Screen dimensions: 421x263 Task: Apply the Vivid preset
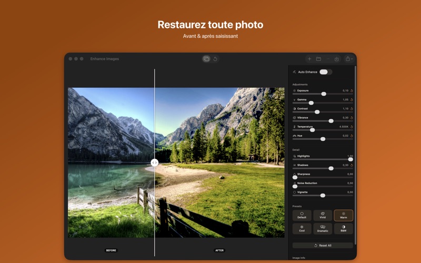coord(323,215)
